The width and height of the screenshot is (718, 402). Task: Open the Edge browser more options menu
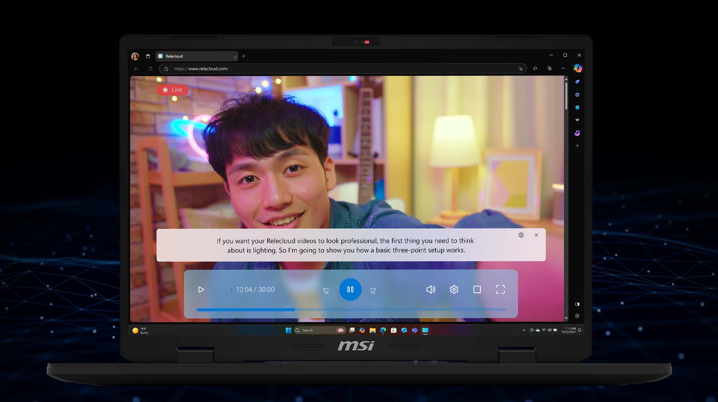pos(563,68)
